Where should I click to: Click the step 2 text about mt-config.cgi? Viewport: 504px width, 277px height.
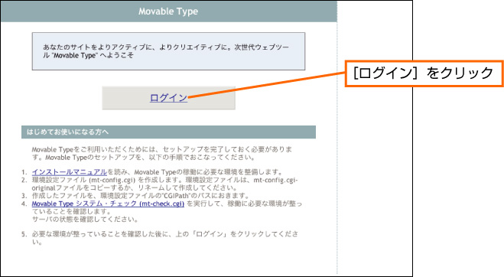tap(165, 184)
